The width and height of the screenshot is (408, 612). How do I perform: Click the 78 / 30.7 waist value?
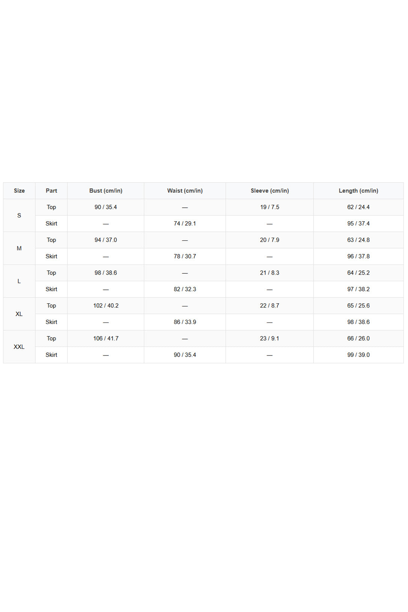pos(185,256)
